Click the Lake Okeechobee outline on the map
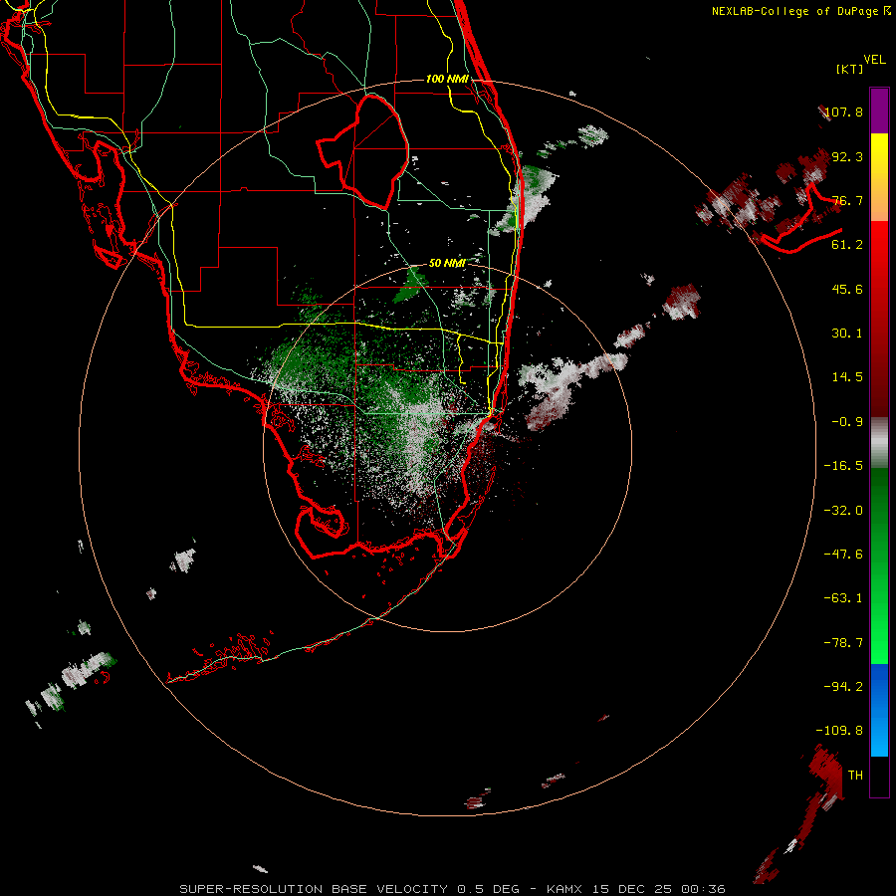This screenshot has height=896, width=896. [x=363, y=151]
